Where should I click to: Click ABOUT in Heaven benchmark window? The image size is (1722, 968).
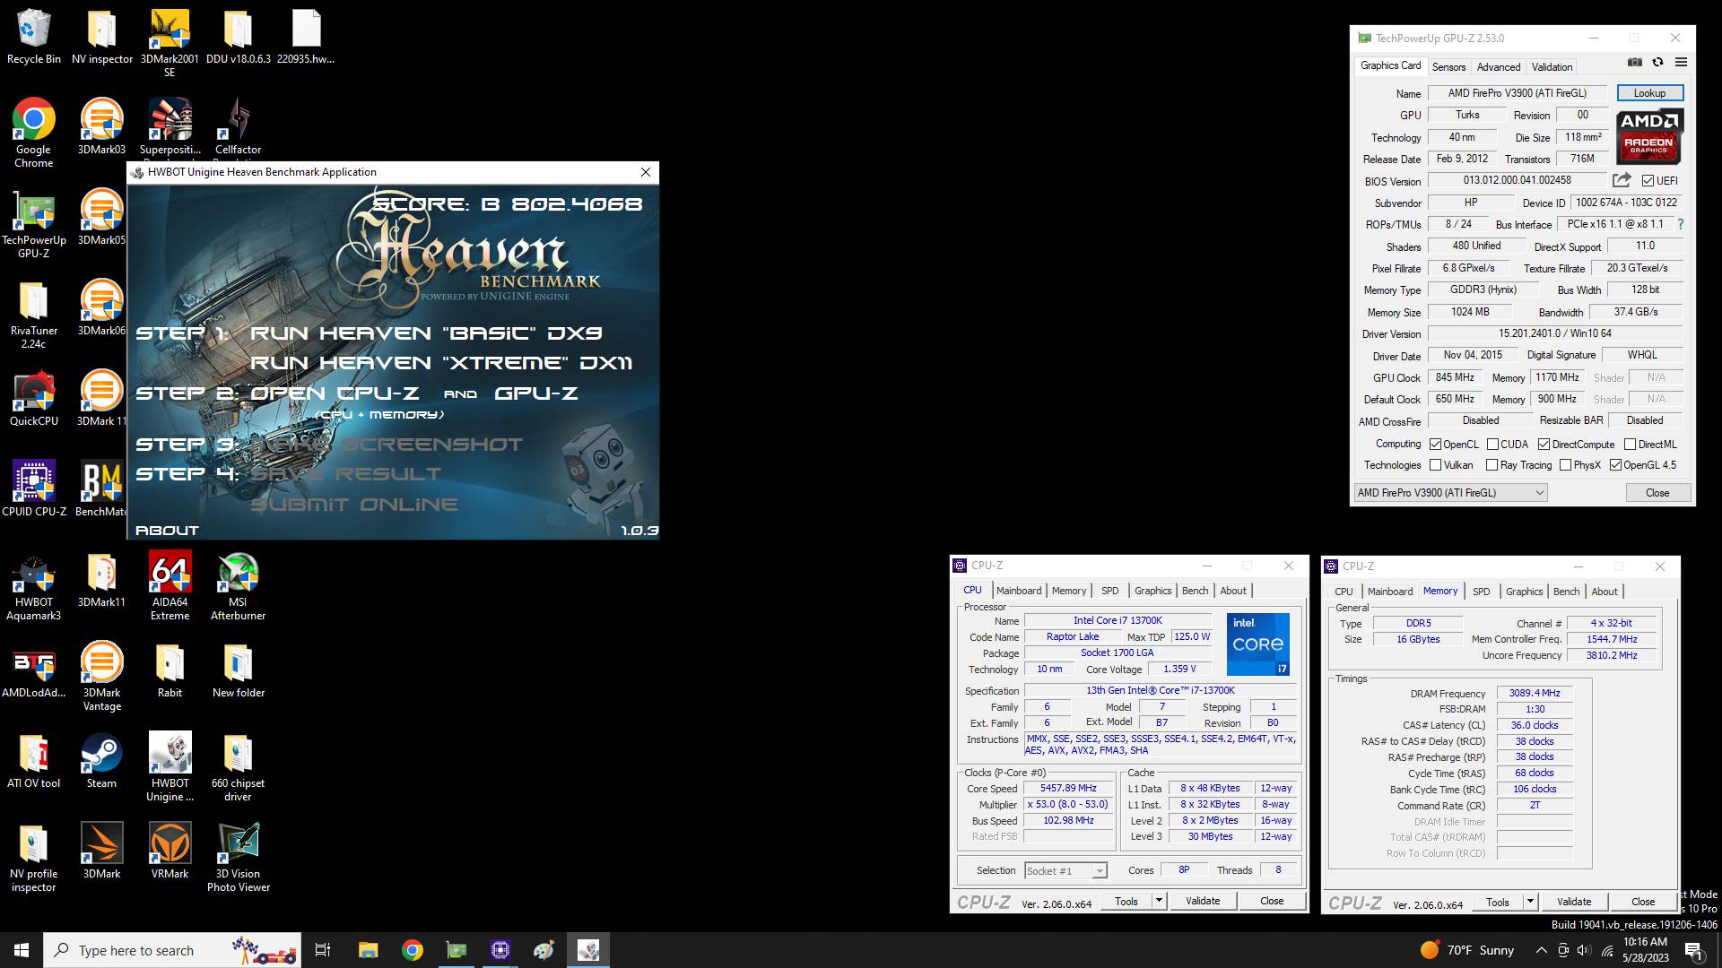click(167, 531)
